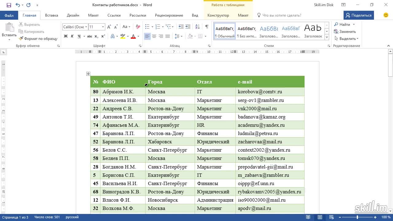
Task: Click the feedback smiley face icon
Action: (386, 15)
